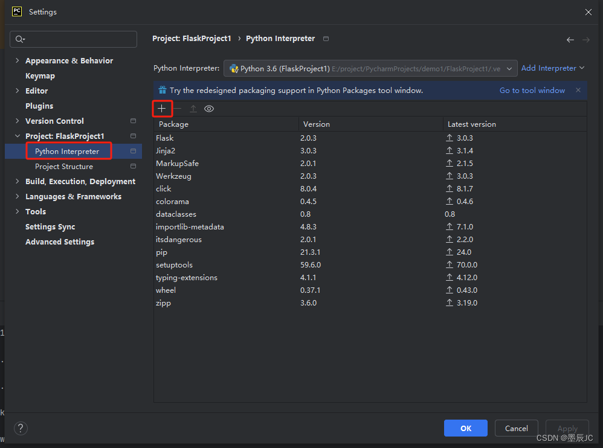Viewport: 603px width, 448px height.
Task: Dismiss the redesigned packaging banner
Action: pos(578,90)
